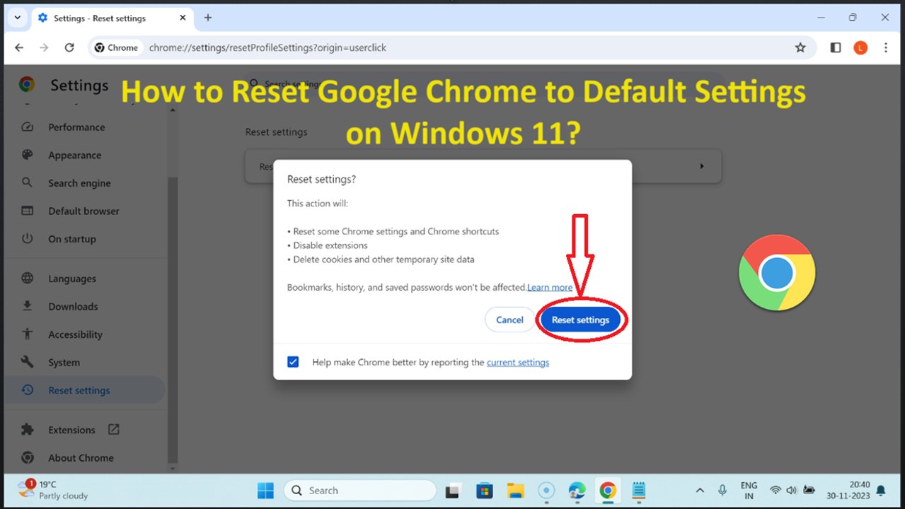Cancel the Reset settings dialog
The height and width of the screenshot is (509, 905).
click(509, 320)
